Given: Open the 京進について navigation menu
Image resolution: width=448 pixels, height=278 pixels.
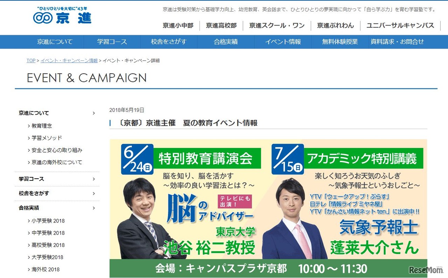Looking at the screenshot, I should 55,42.
